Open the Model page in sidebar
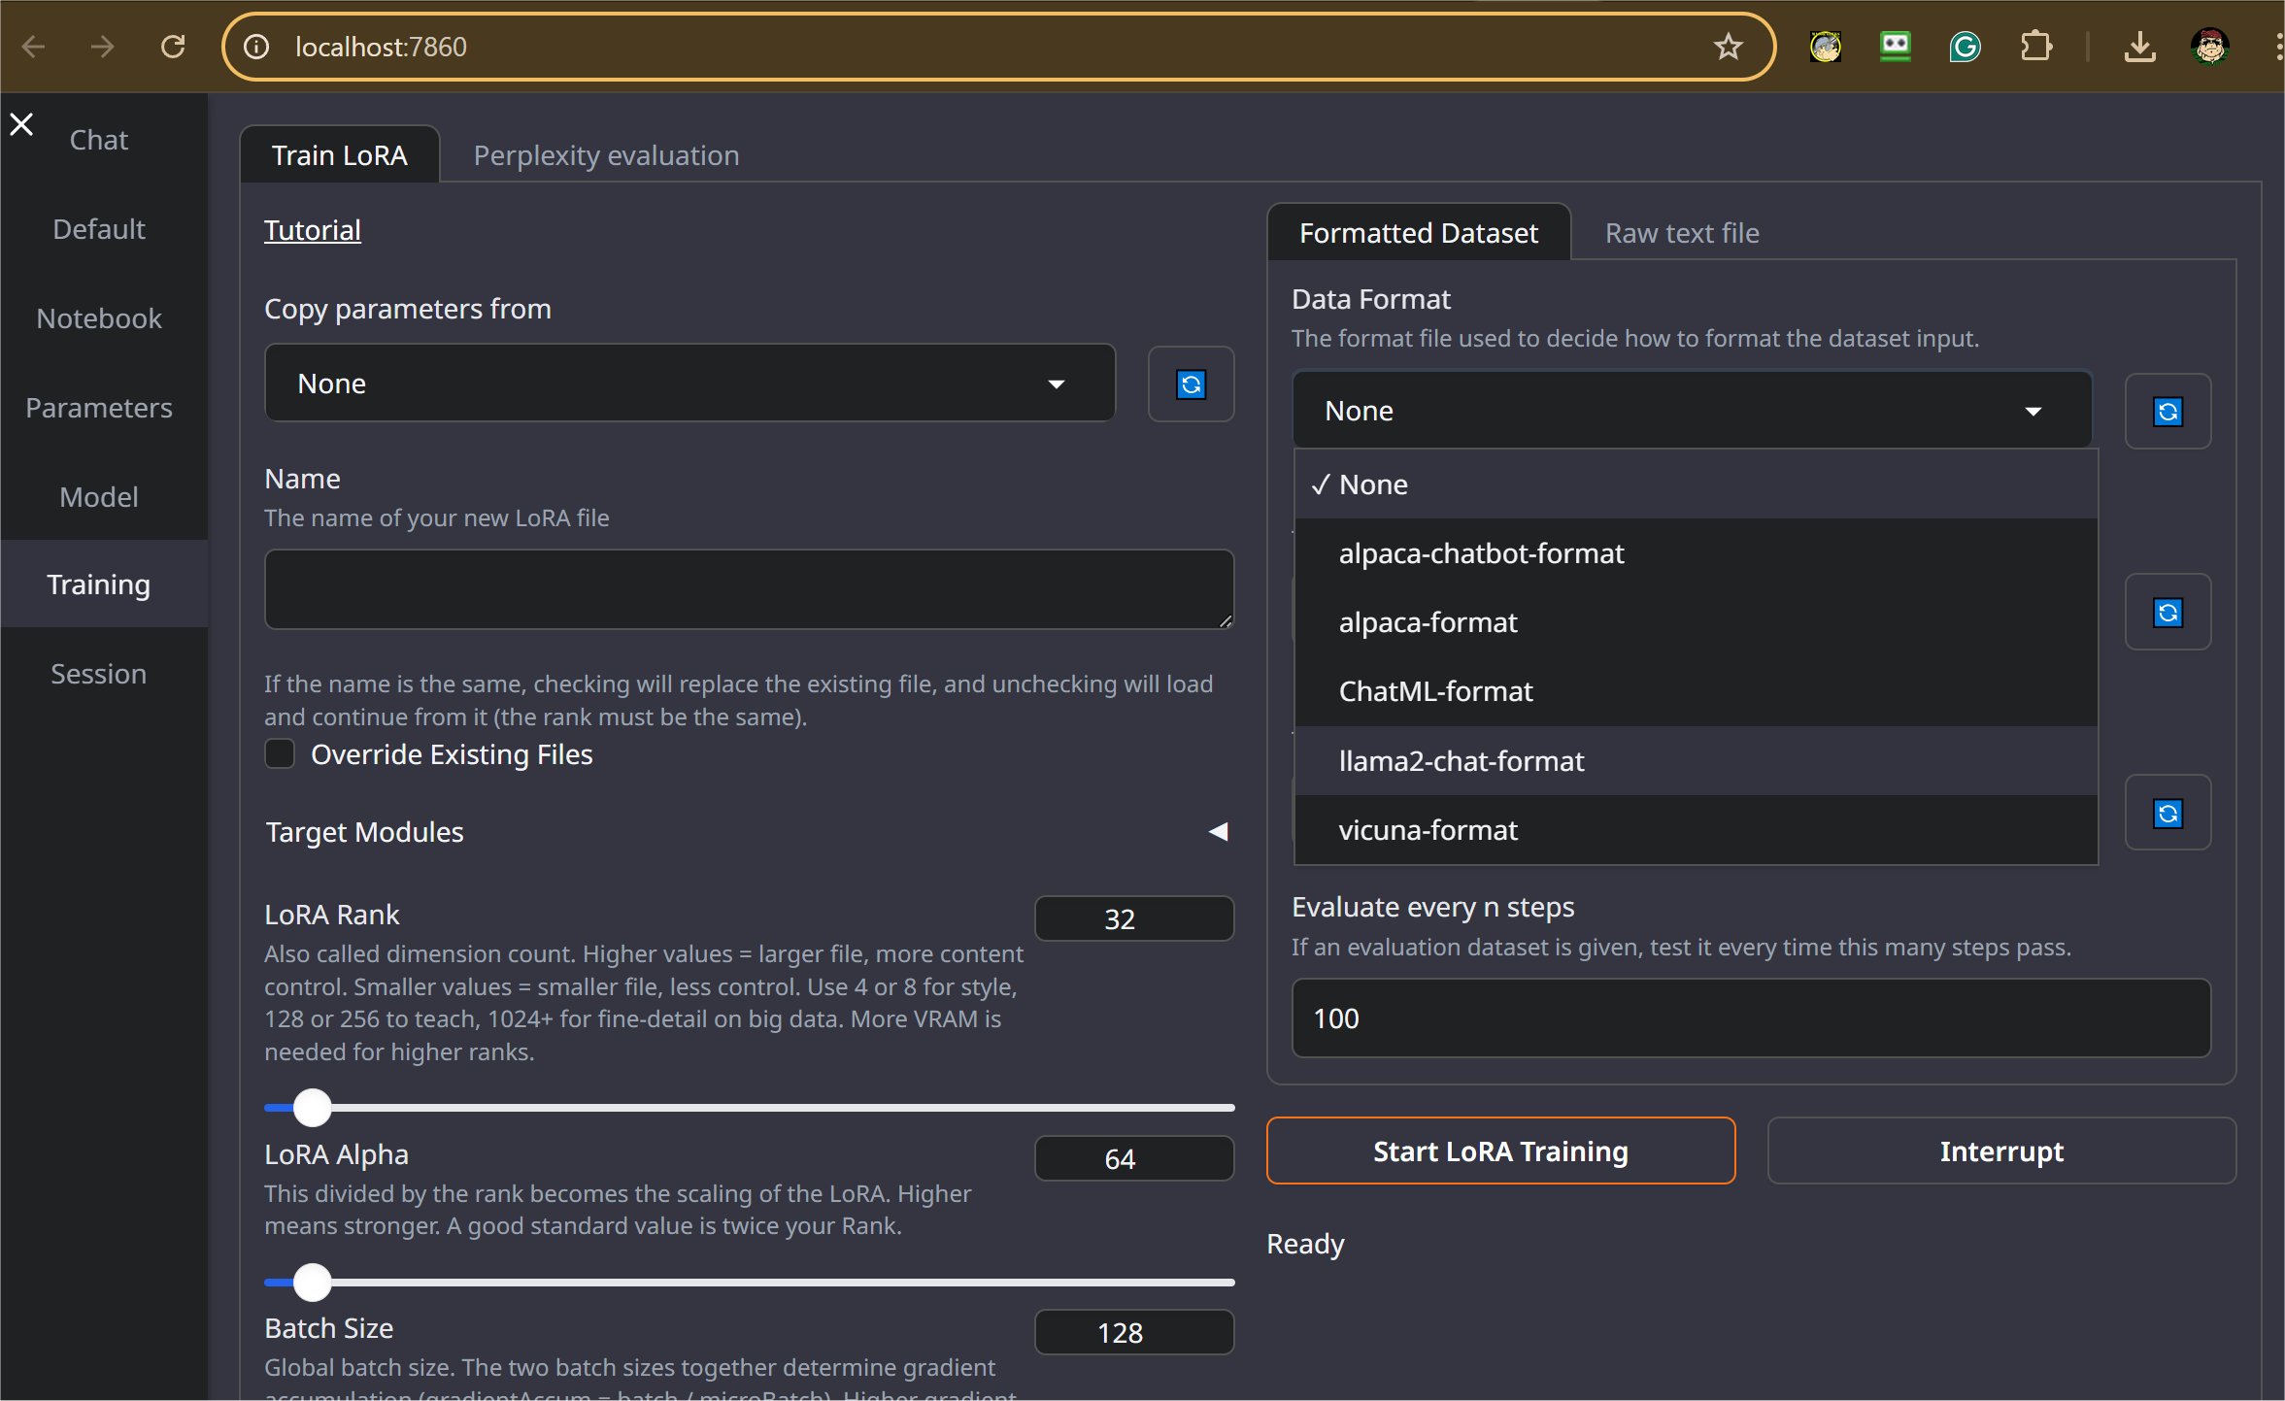The width and height of the screenshot is (2285, 1401). tap(98, 497)
